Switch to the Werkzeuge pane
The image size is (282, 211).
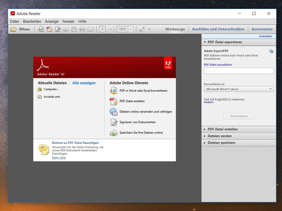(175, 29)
